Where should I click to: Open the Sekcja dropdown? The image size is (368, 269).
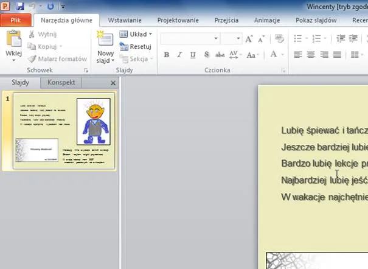(x=136, y=58)
